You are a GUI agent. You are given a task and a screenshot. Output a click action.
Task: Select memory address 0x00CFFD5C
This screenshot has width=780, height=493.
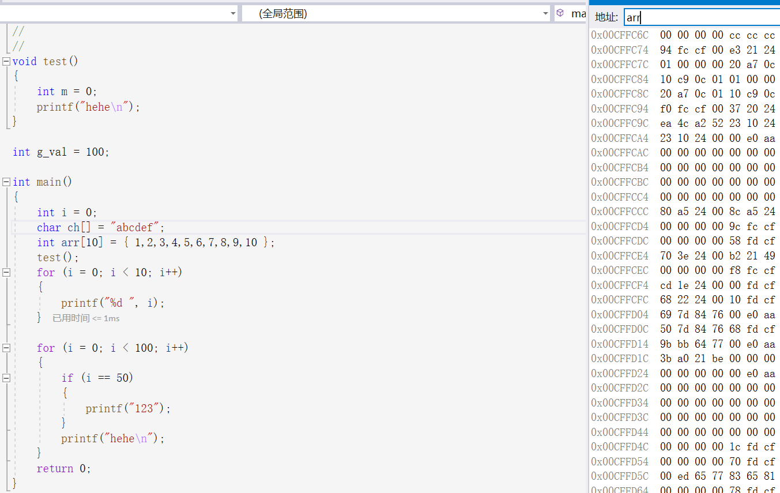click(x=620, y=476)
